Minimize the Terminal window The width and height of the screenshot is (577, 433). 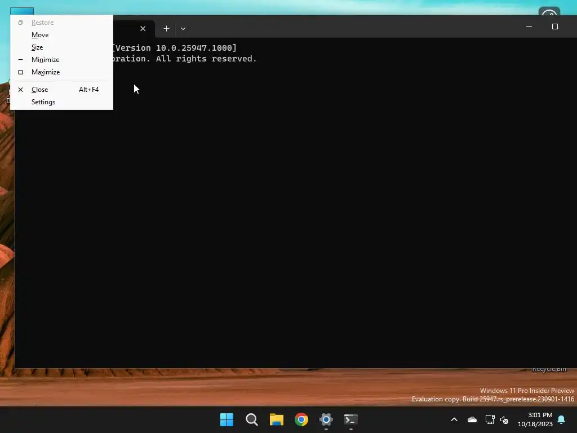[529, 26]
